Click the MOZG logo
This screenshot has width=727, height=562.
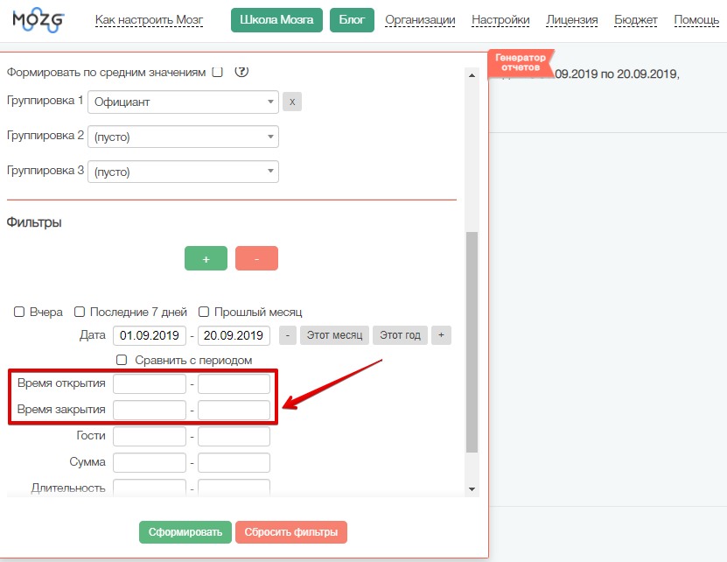click(x=38, y=21)
